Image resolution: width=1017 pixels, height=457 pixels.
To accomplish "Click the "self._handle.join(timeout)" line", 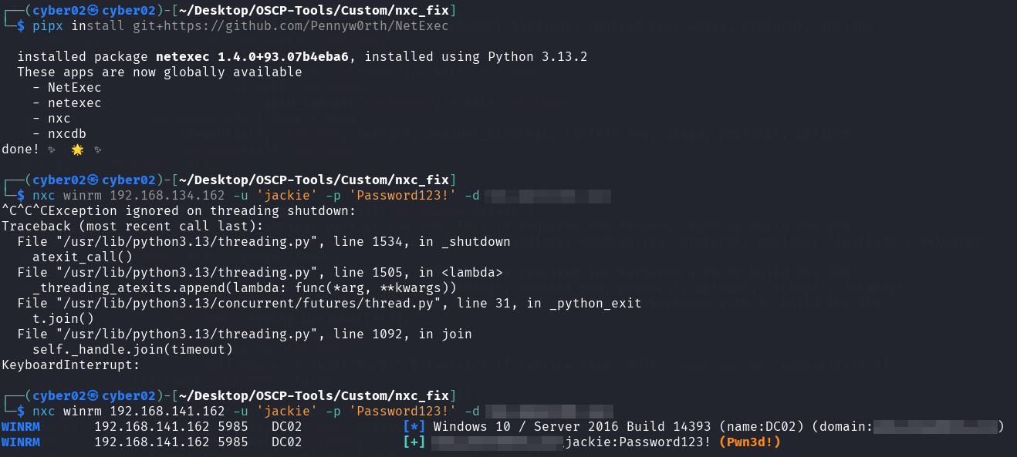I will point(133,349).
